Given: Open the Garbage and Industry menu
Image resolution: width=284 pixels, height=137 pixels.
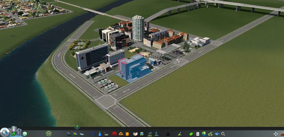Looking at the screenshot, I should [x=106, y=134].
